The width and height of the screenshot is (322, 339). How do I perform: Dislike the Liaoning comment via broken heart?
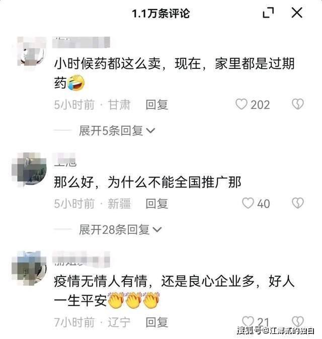coord(298,321)
